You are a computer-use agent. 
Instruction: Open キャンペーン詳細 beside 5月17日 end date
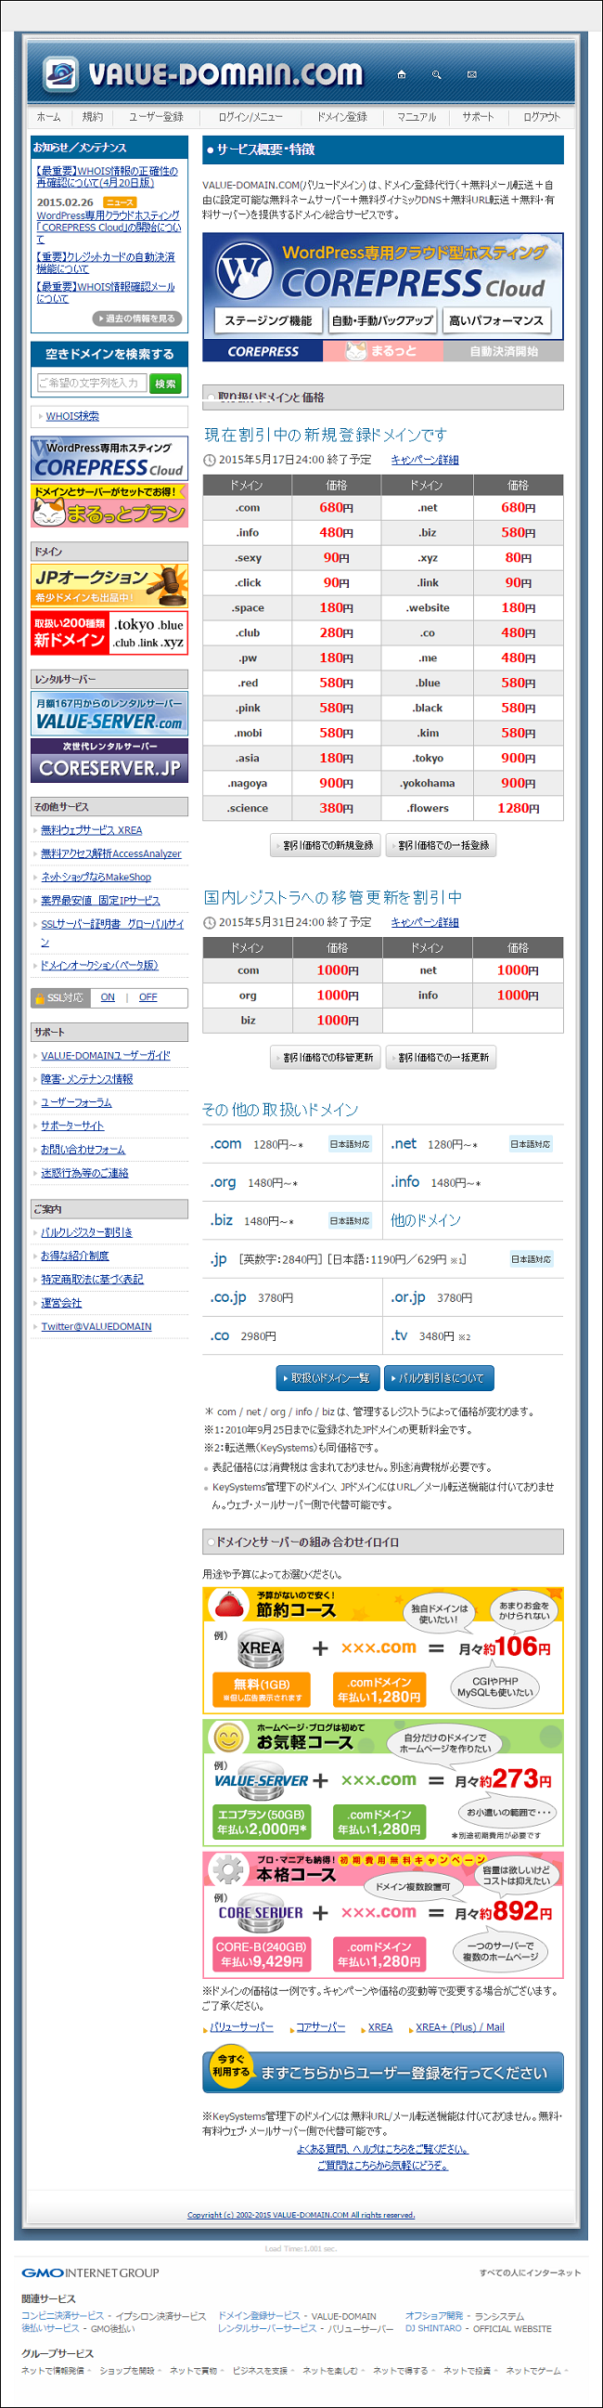[425, 460]
